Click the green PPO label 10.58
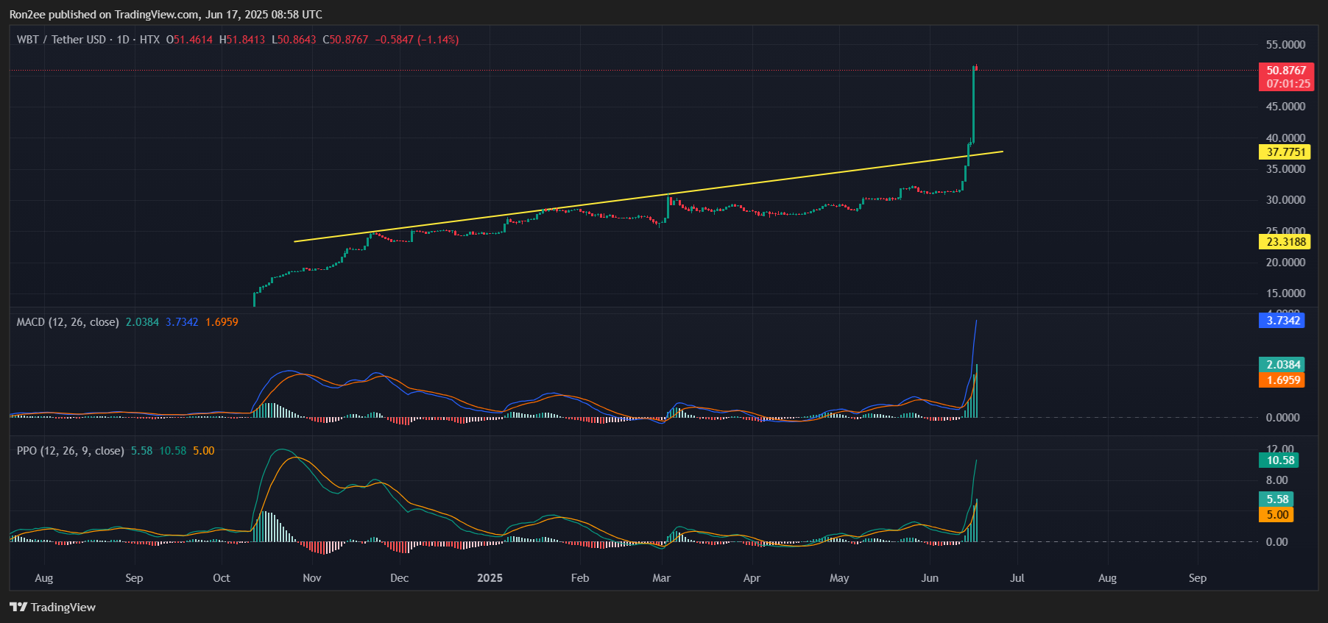This screenshot has height=623, width=1328. 1279,460
